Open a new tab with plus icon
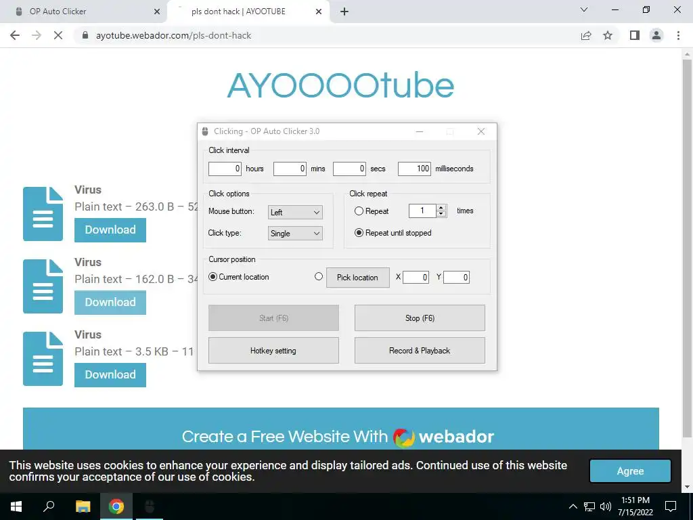The image size is (693, 520). pos(344,12)
